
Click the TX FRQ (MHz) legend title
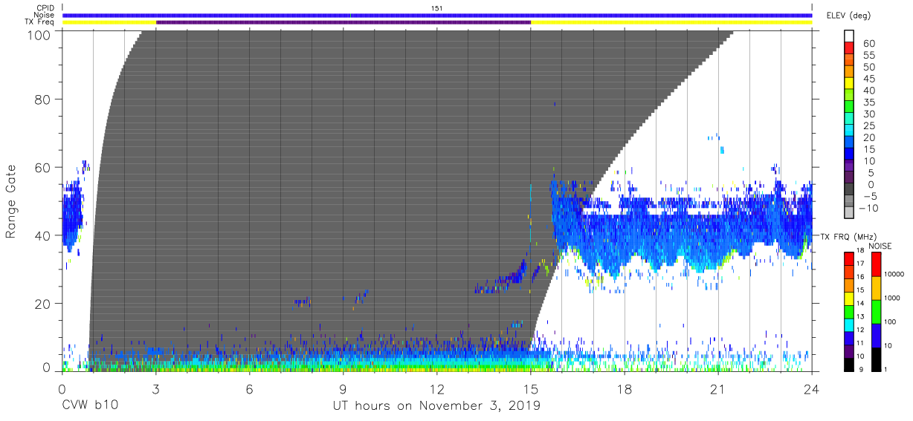coord(847,236)
